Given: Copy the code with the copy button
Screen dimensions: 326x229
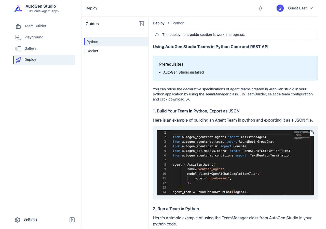Looking at the screenshot, I should (312, 133).
